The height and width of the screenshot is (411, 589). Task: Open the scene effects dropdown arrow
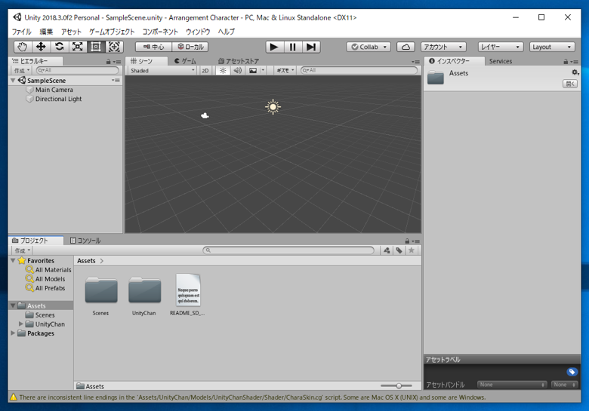point(263,70)
